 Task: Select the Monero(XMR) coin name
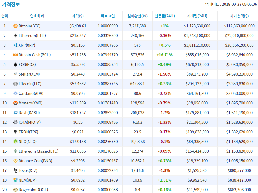coord(30,103)
